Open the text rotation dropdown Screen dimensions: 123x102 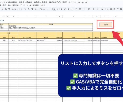click(103, 9)
